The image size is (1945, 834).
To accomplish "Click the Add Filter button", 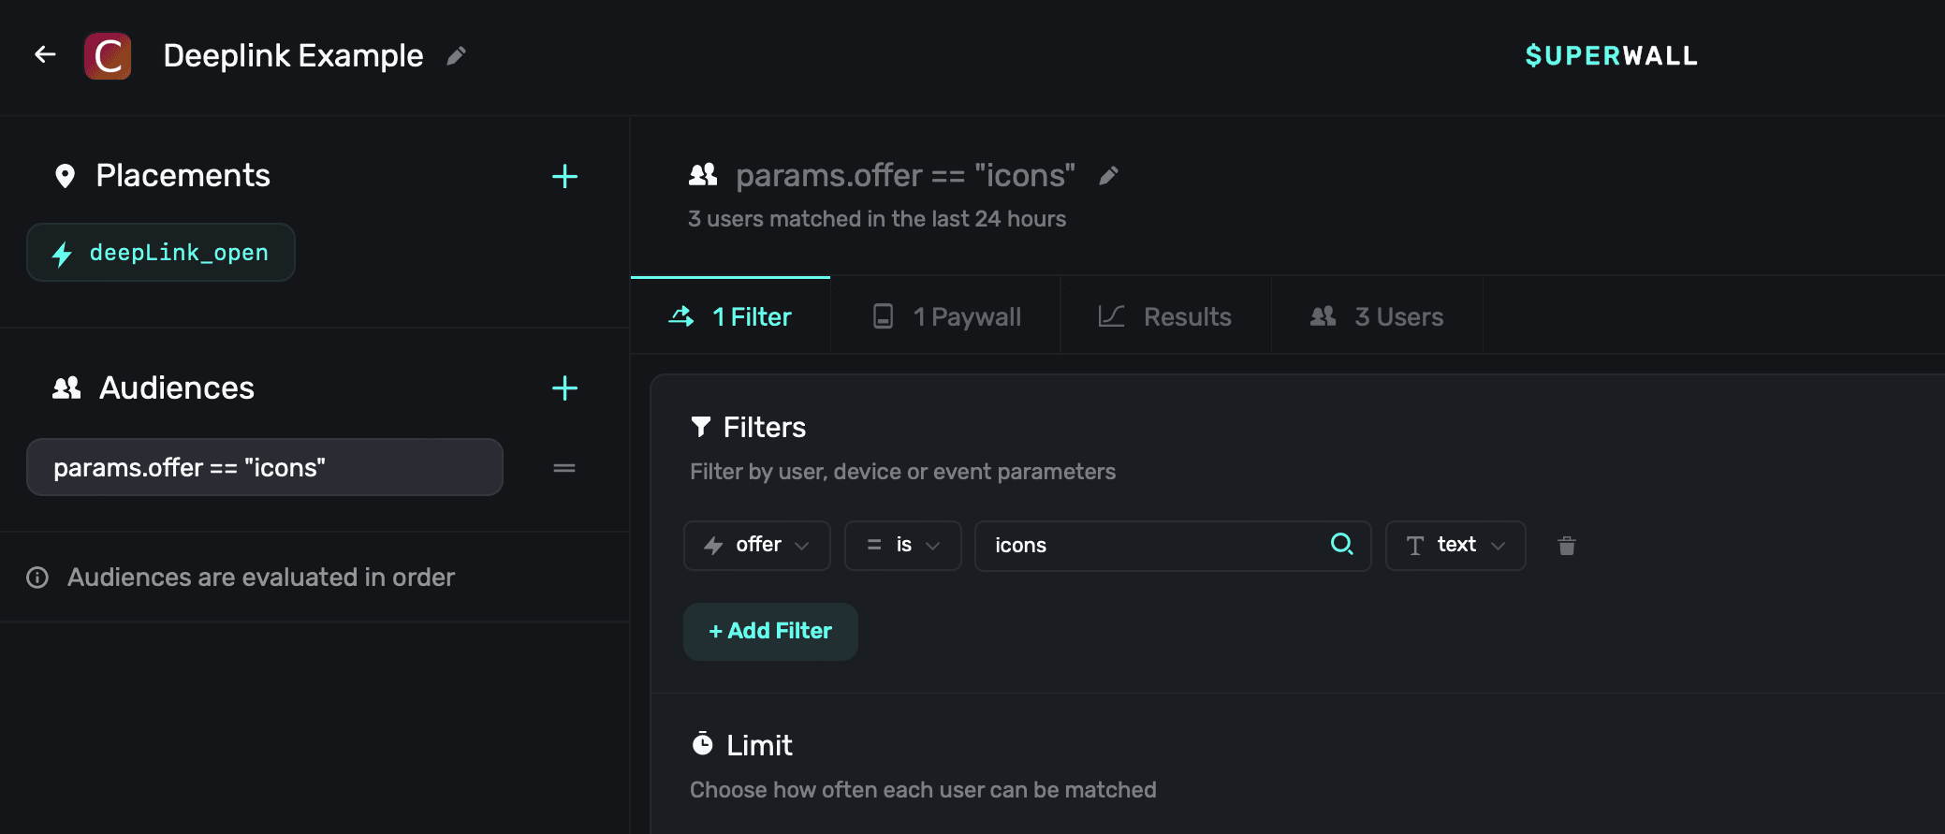I will 770,631.
